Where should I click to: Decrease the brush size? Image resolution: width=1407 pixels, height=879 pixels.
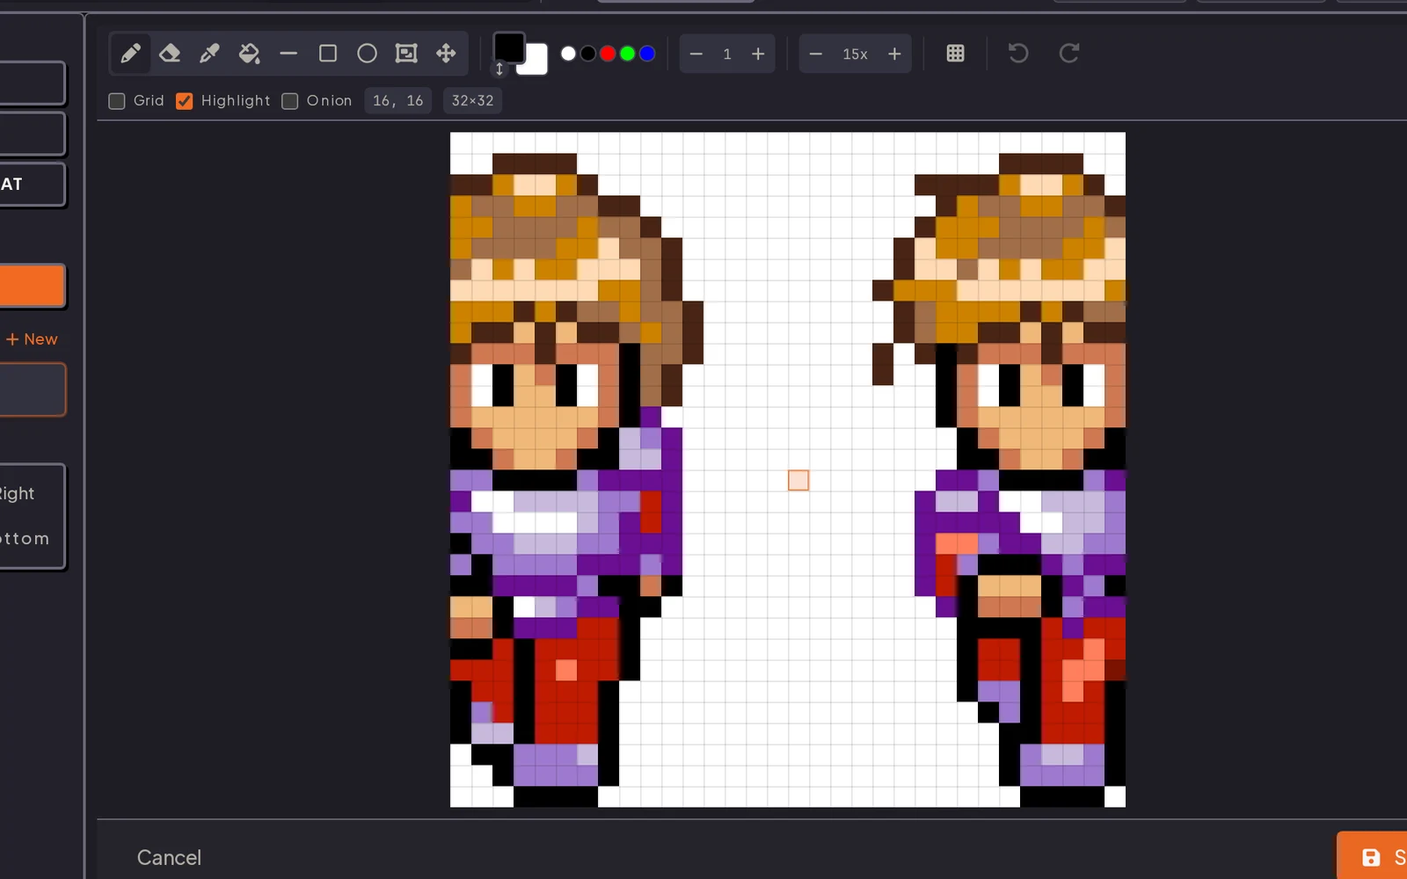click(x=696, y=54)
